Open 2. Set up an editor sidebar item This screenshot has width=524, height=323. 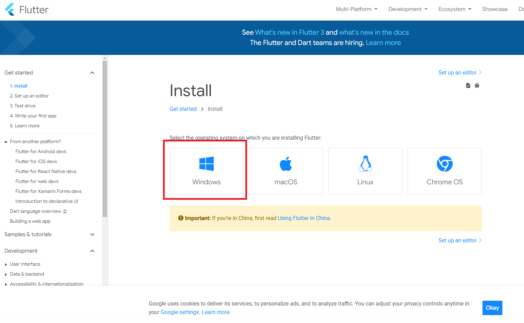tap(29, 96)
